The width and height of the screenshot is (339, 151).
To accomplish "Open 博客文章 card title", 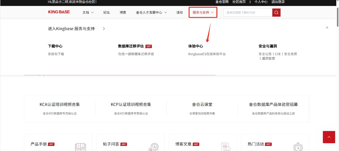I will point(184,144).
